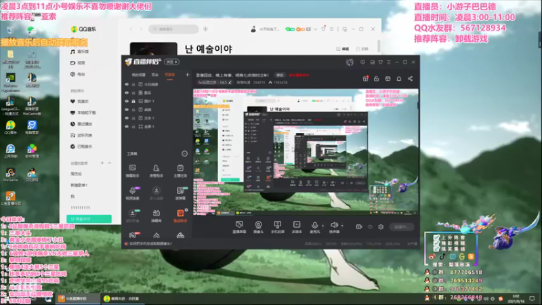The width and height of the screenshot is (542, 305).
Task: Open 我喜欢 in QQ音乐
Action: 79,101
